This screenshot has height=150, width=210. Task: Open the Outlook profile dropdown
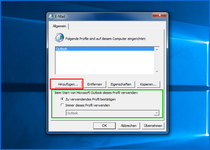[112, 113]
